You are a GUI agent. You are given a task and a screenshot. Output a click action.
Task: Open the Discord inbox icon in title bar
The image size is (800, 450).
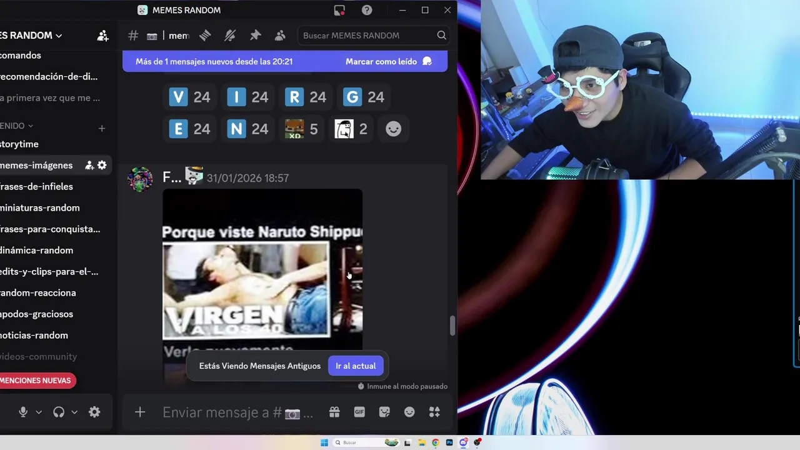pyautogui.click(x=339, y=10)
